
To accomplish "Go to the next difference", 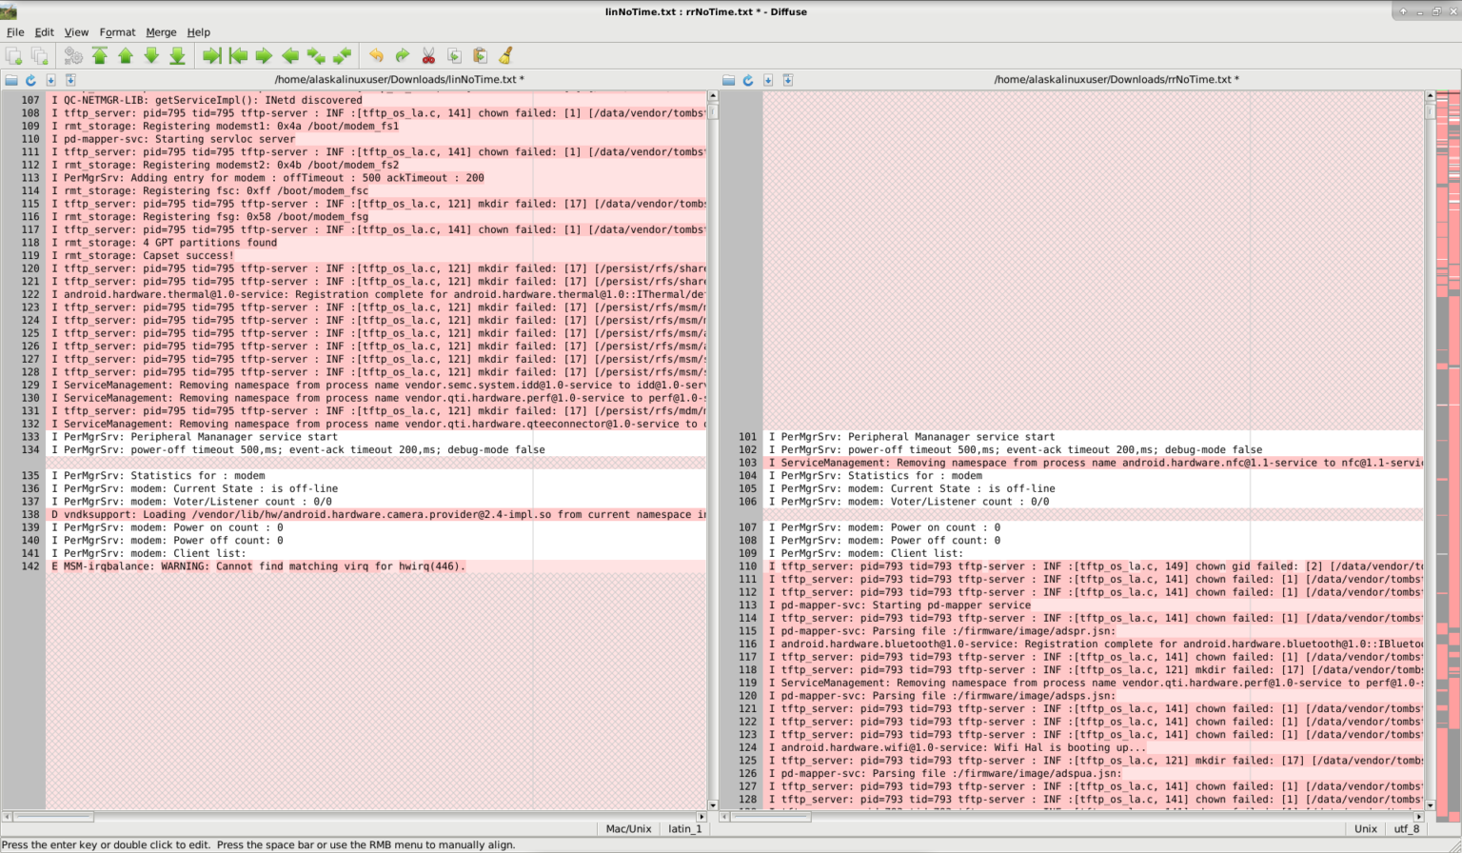I will pyautogui.click(x=151, y=56).
